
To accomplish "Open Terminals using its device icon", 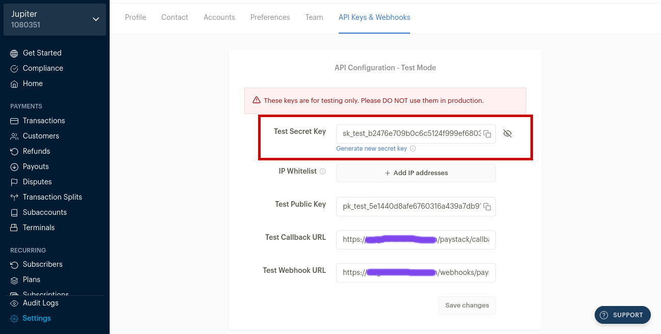I will tap(14, 228).
